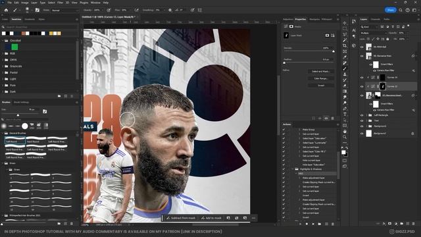
Task: Toggle the Make Group action step checkmark
Action: click(284, 130)
